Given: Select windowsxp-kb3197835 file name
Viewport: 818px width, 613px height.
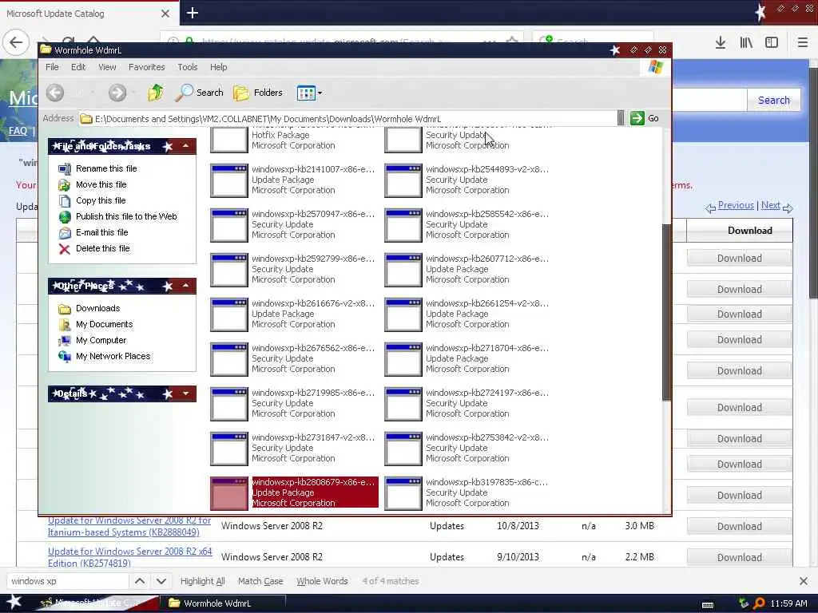Looking at the screenshot, I should click(486, 483).
